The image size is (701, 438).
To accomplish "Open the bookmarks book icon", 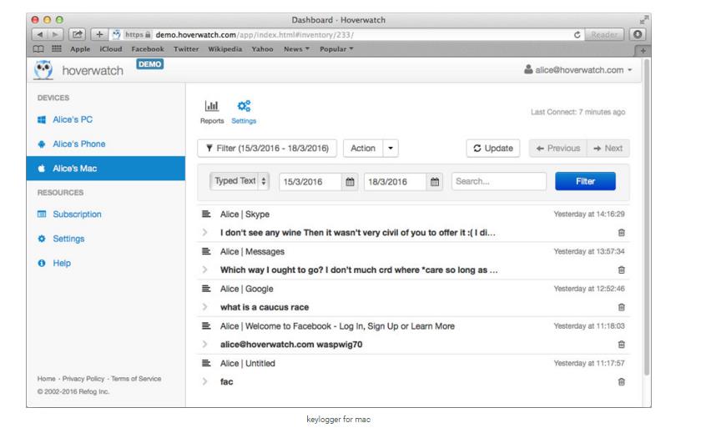I will pyautogui.click(x=38, y=48).
